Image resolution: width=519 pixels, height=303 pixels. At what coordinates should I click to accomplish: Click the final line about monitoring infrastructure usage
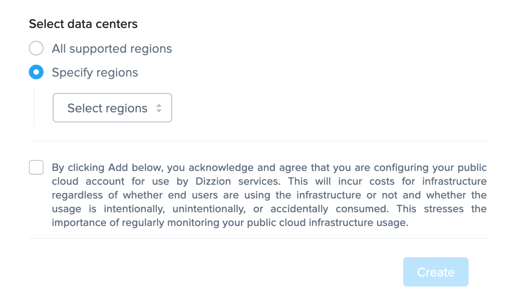coord(229,223)
